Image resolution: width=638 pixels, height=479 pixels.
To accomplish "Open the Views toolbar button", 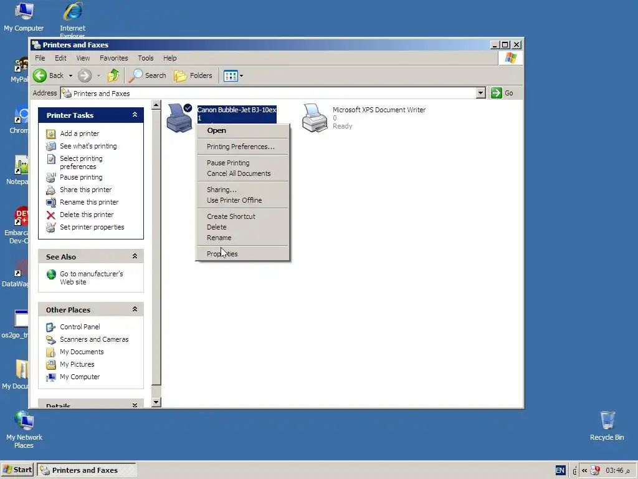I will point(231,75).
